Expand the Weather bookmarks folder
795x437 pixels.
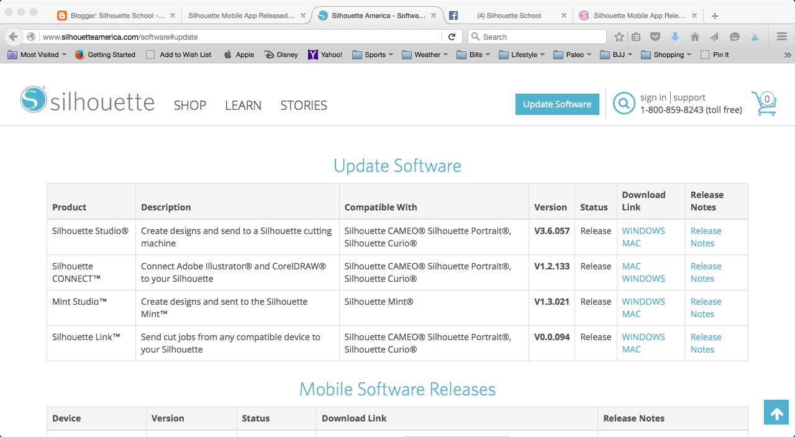(x=425, y=55)
